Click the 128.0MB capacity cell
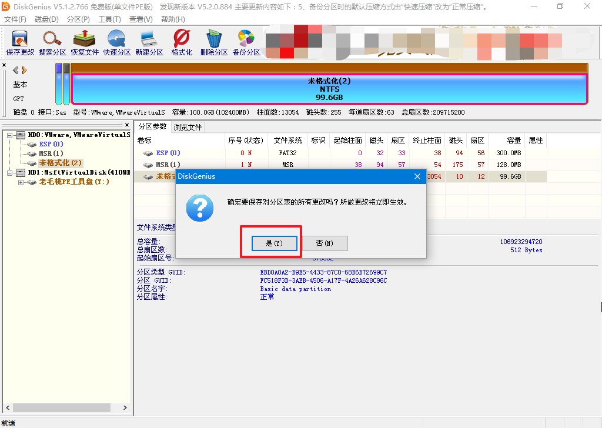Image resolution: width=602 pixels, height=428 pixels. pos(509,165)
